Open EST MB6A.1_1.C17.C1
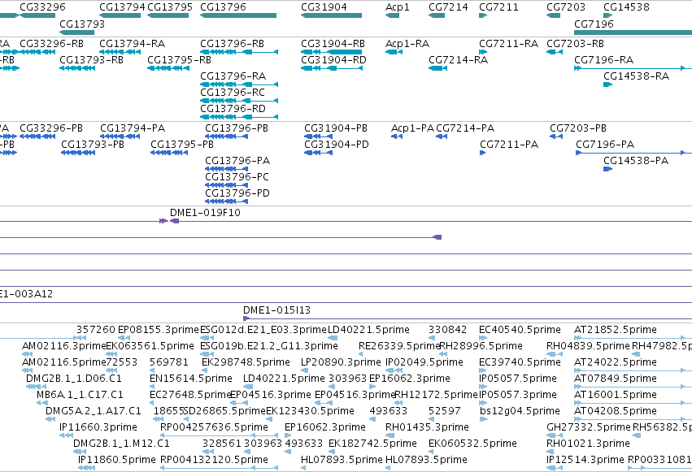Image resolution: width=692 pixels, height=472 pixels. click(x=80, y=395)
